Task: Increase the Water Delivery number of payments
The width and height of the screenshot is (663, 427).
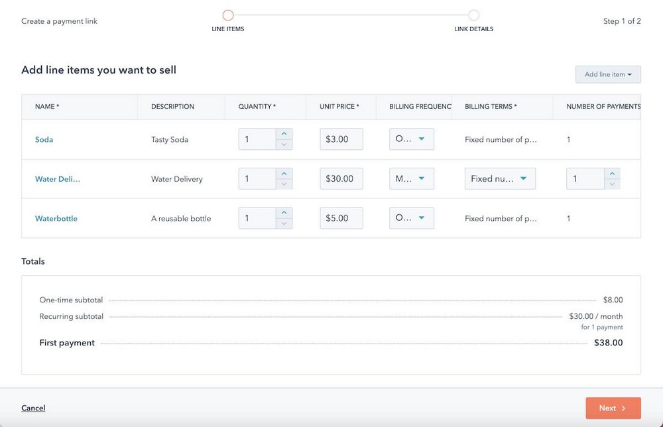Action: tap(612, 173)
